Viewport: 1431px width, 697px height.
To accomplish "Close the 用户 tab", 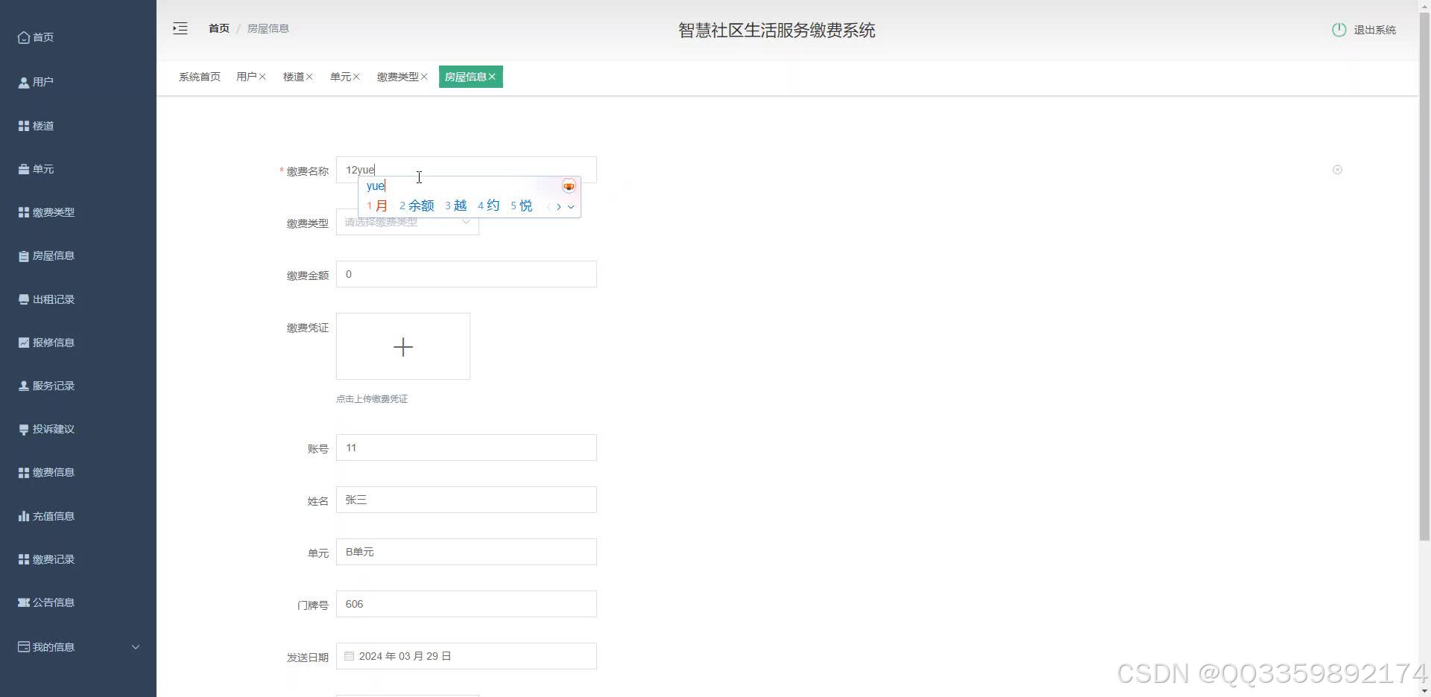I will pyautogui.click(x=262, y=77).
